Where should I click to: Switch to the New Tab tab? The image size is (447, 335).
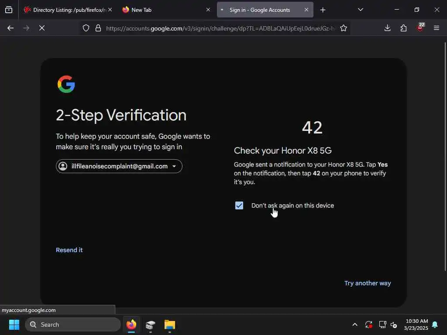pos(166,10)
